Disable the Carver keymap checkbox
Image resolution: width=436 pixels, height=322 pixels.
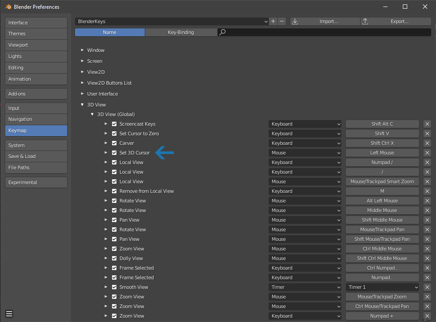click(114, 143)
